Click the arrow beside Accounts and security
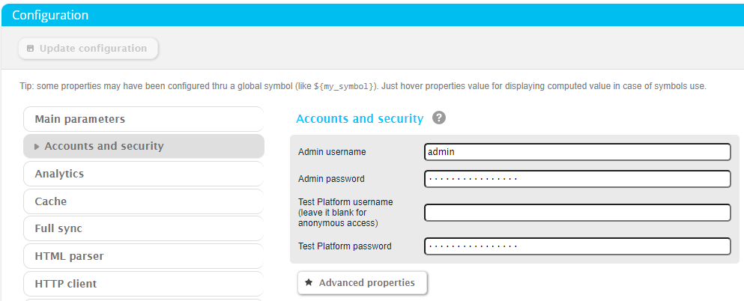Screen dimensions: 744x301 [x=37, y=147]
